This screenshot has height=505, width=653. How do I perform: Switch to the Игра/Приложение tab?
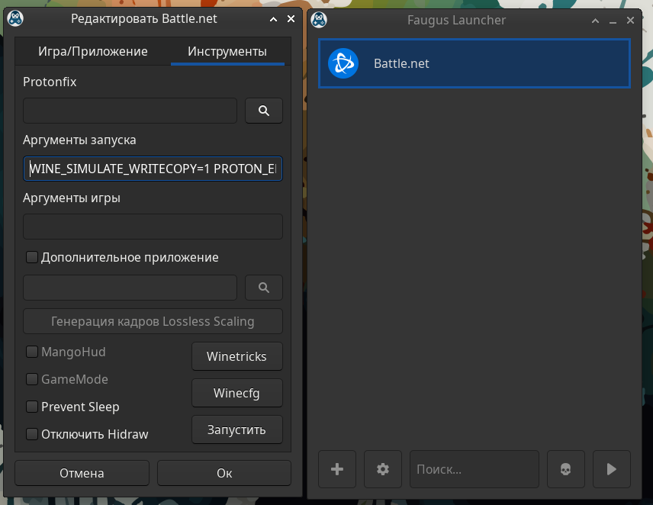[93, 52]
